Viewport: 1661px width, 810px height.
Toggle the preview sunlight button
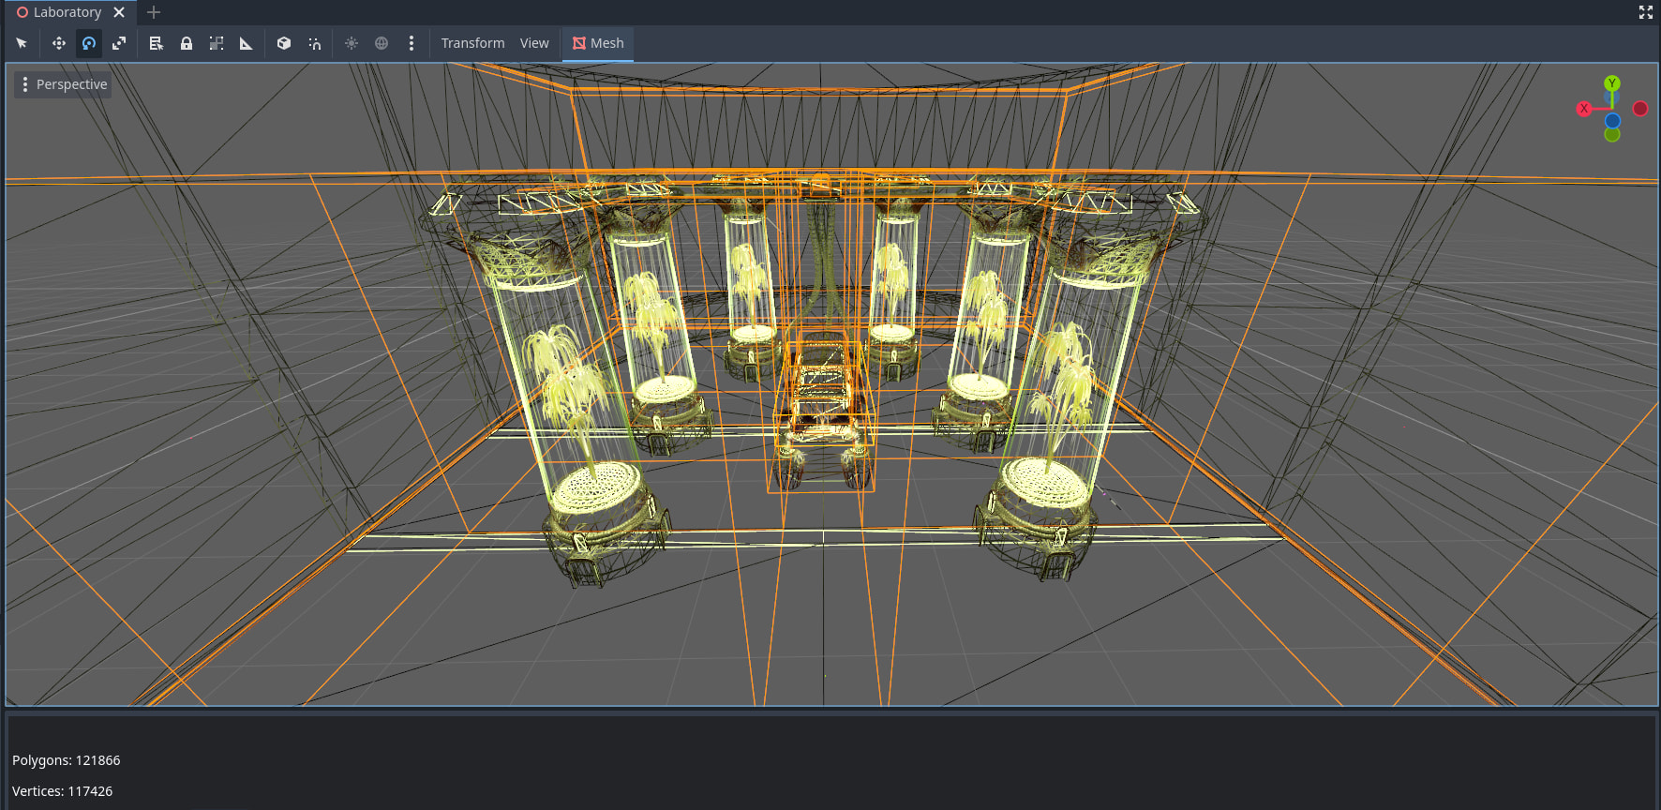[x=352, y=43]
